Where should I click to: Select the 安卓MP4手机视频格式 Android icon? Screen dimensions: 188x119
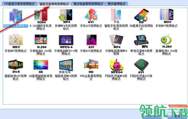[66, 16]
